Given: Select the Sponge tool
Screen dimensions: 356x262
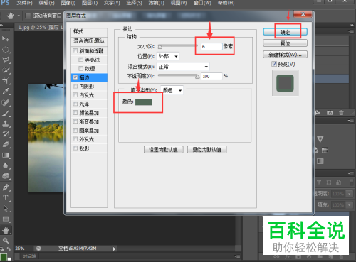Looking at the screenshot, I should [6, 176].
